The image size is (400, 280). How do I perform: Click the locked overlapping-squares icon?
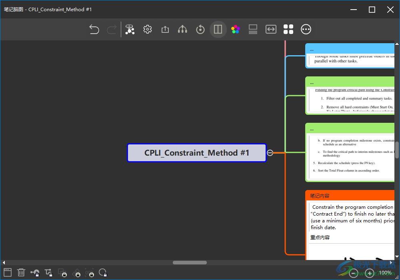click(x=62, y=273)
